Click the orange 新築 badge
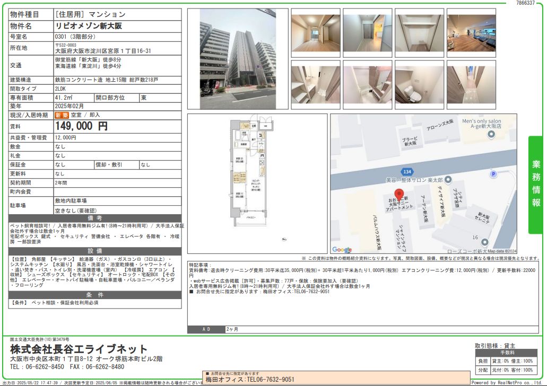Viewport: 547px width, 386px height. (62, 115)
